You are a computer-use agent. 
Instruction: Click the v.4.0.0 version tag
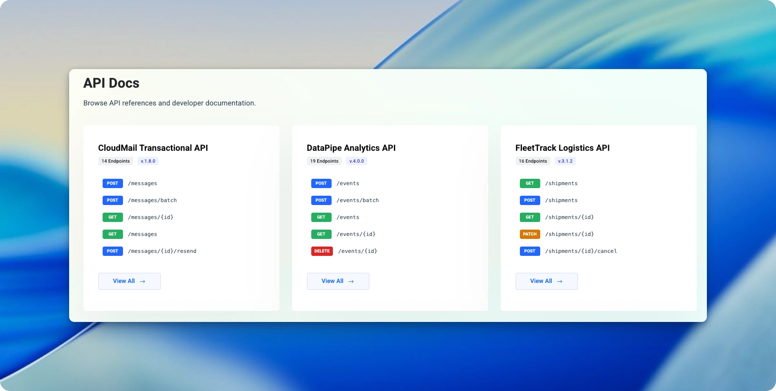tap(357, 161)
